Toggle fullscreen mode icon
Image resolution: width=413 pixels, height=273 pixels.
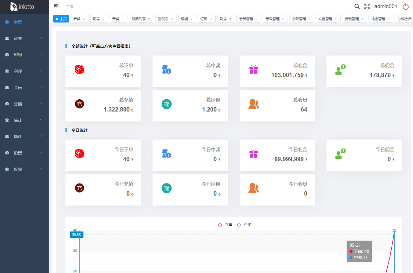367,6
